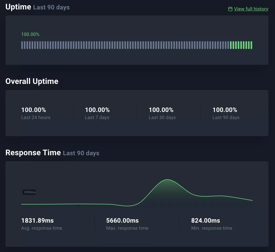Viewport: 275px width, 252px height.
Task: Click the 824.00ms min response time
Action: [x=206, y=221]
